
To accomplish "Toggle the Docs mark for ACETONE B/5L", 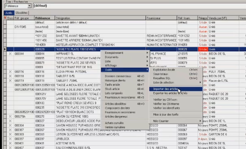I will pyautogui.click(x=10, y=143).
